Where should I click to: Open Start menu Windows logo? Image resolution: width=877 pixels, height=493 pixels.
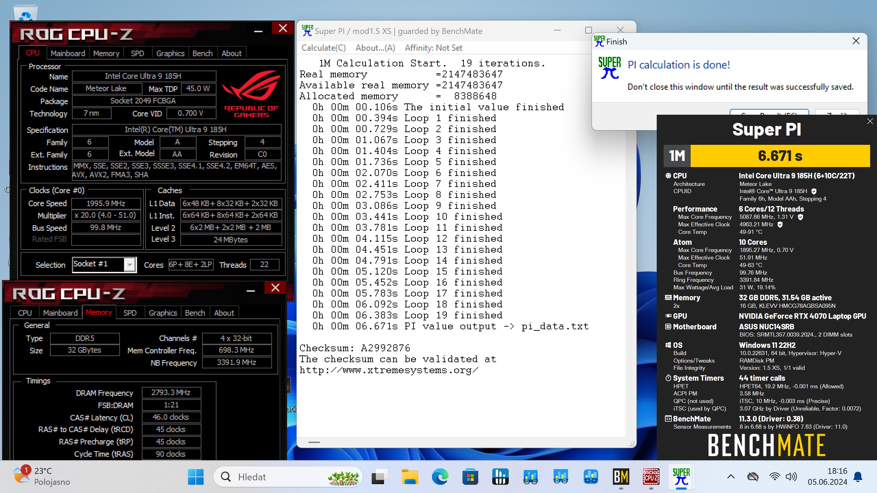[x=196, y=477]
